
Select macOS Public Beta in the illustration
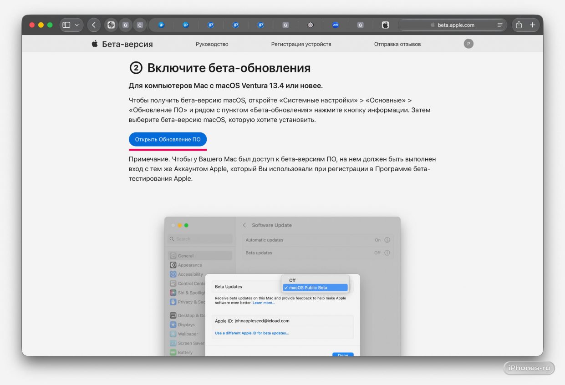315,288
